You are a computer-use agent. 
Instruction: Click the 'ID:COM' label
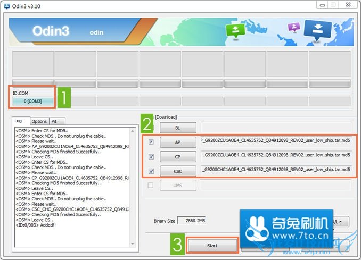click(x=20, y=93)
